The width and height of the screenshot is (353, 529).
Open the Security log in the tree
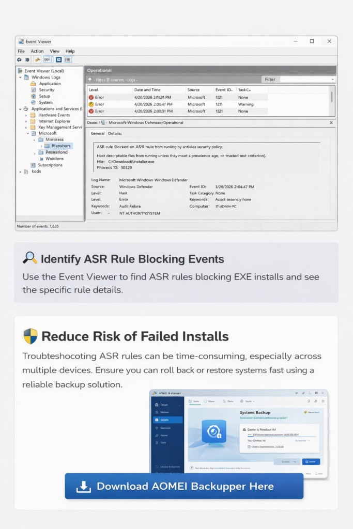tap(47, 90)
